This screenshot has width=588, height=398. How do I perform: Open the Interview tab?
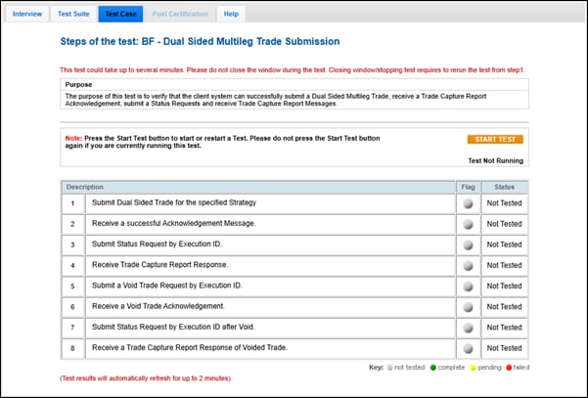click(x=27, y=15)
